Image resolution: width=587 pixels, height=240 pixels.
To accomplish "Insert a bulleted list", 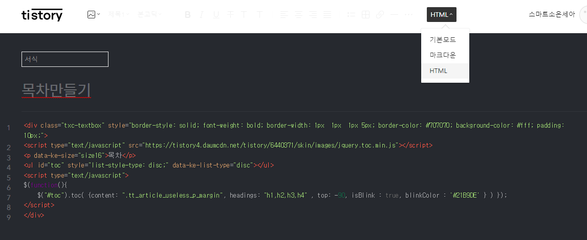I will [351, 15].
